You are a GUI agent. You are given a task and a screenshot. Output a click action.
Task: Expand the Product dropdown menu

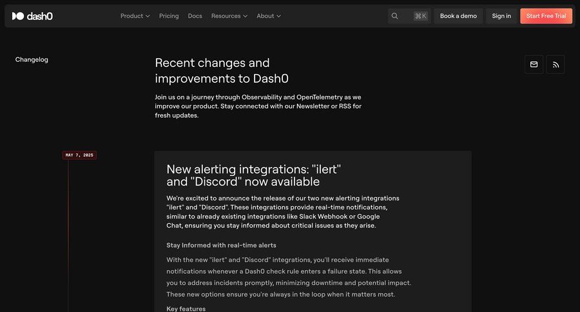(135, 16)
